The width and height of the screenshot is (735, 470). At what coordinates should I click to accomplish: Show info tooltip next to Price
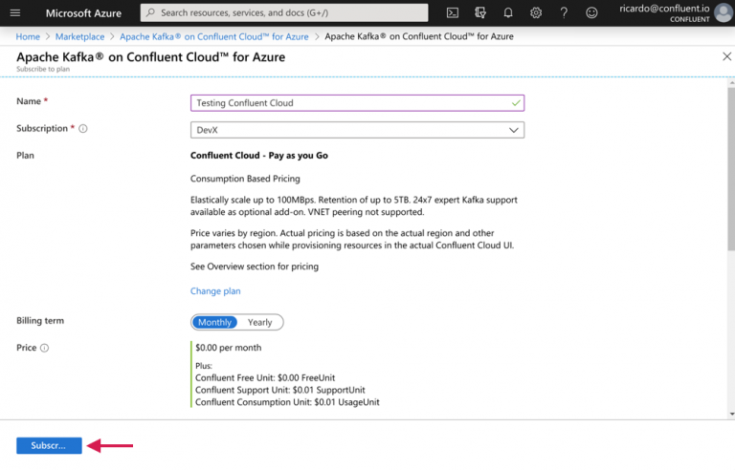point(45,349)
